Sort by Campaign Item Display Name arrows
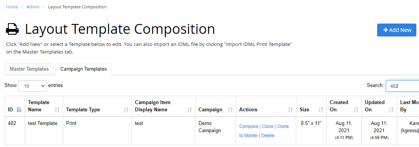The image size is (419, 147). [x=190, y=109]
